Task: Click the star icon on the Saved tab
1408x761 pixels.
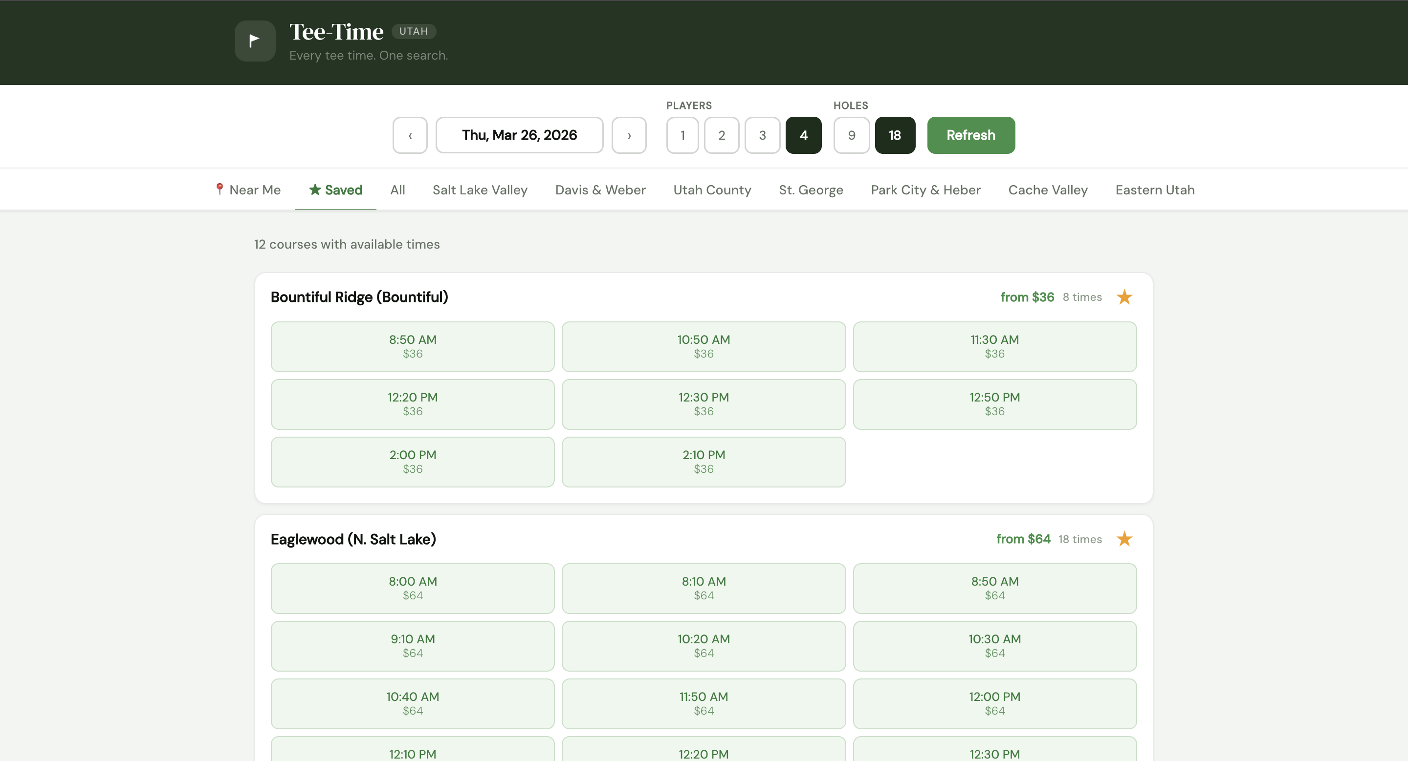Action: coord(314,190)
